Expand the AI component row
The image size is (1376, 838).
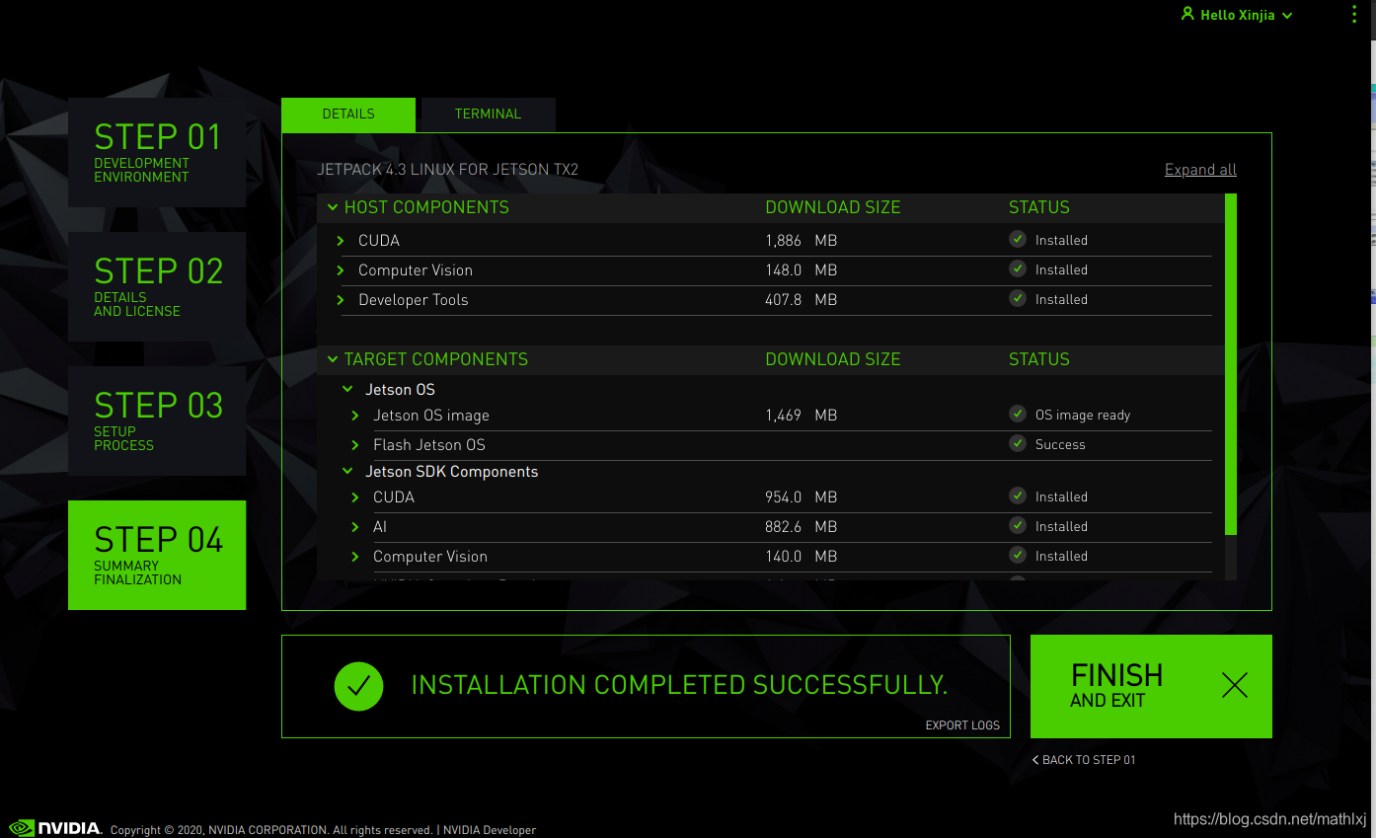[x=355, y=527]
